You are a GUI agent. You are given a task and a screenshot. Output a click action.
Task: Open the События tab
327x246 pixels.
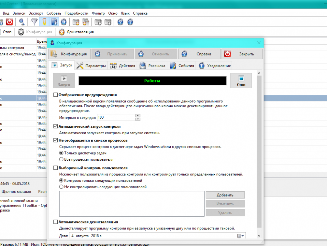click(x=182, y=66)
